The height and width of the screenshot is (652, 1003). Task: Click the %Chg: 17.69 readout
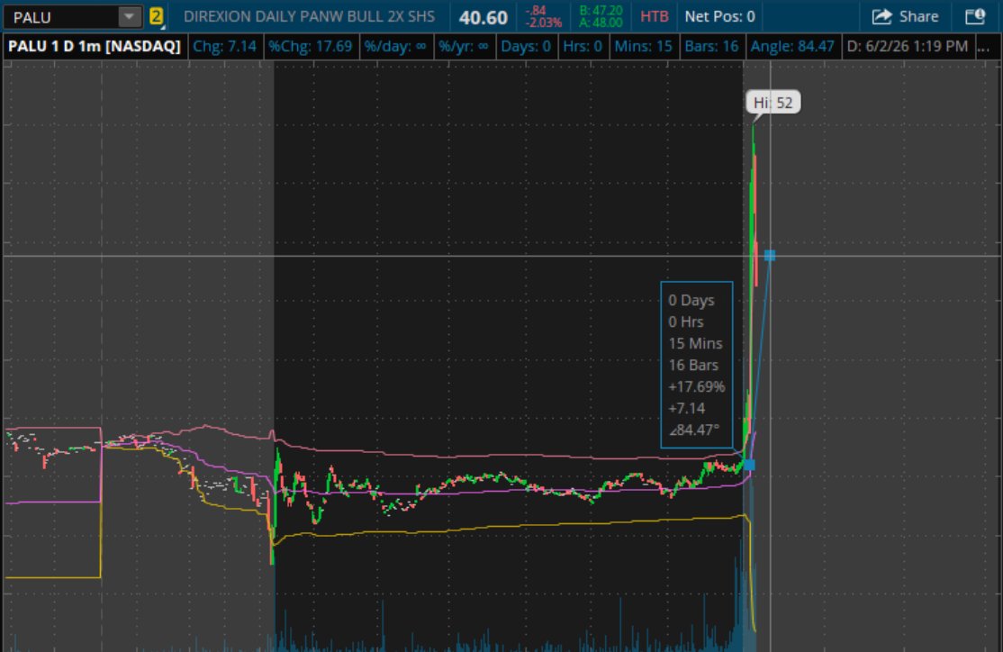pyautogui.click(x=311, y=46)
